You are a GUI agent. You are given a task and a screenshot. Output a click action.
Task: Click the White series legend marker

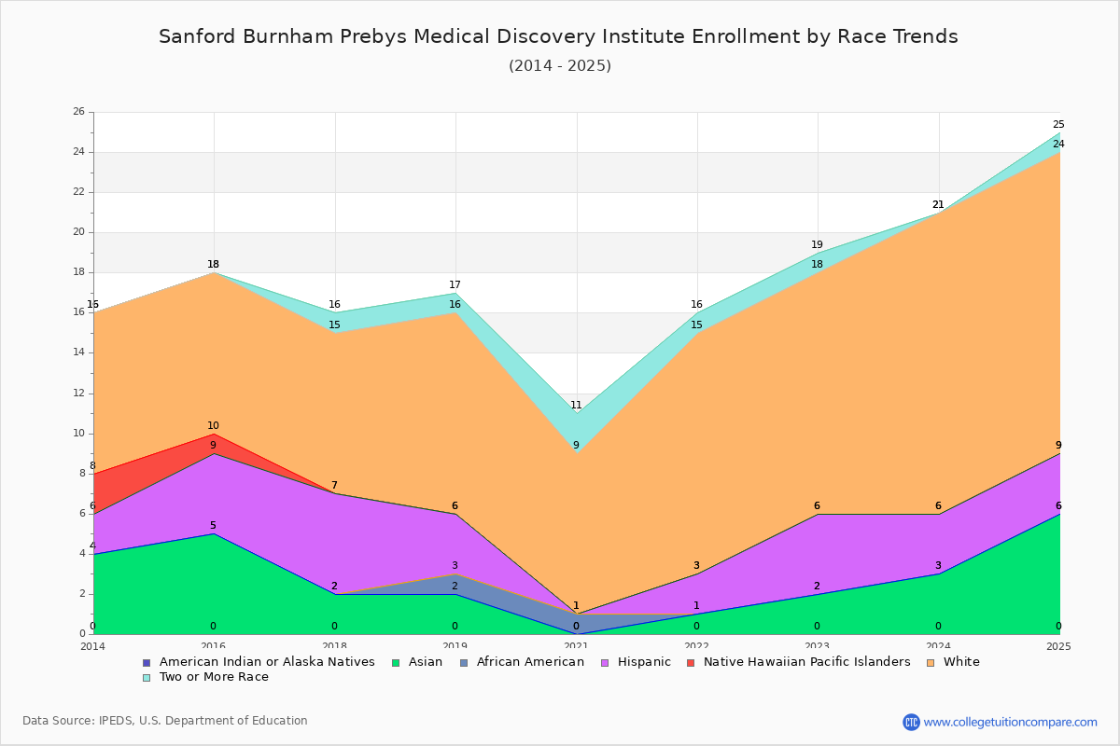point(929,662)
